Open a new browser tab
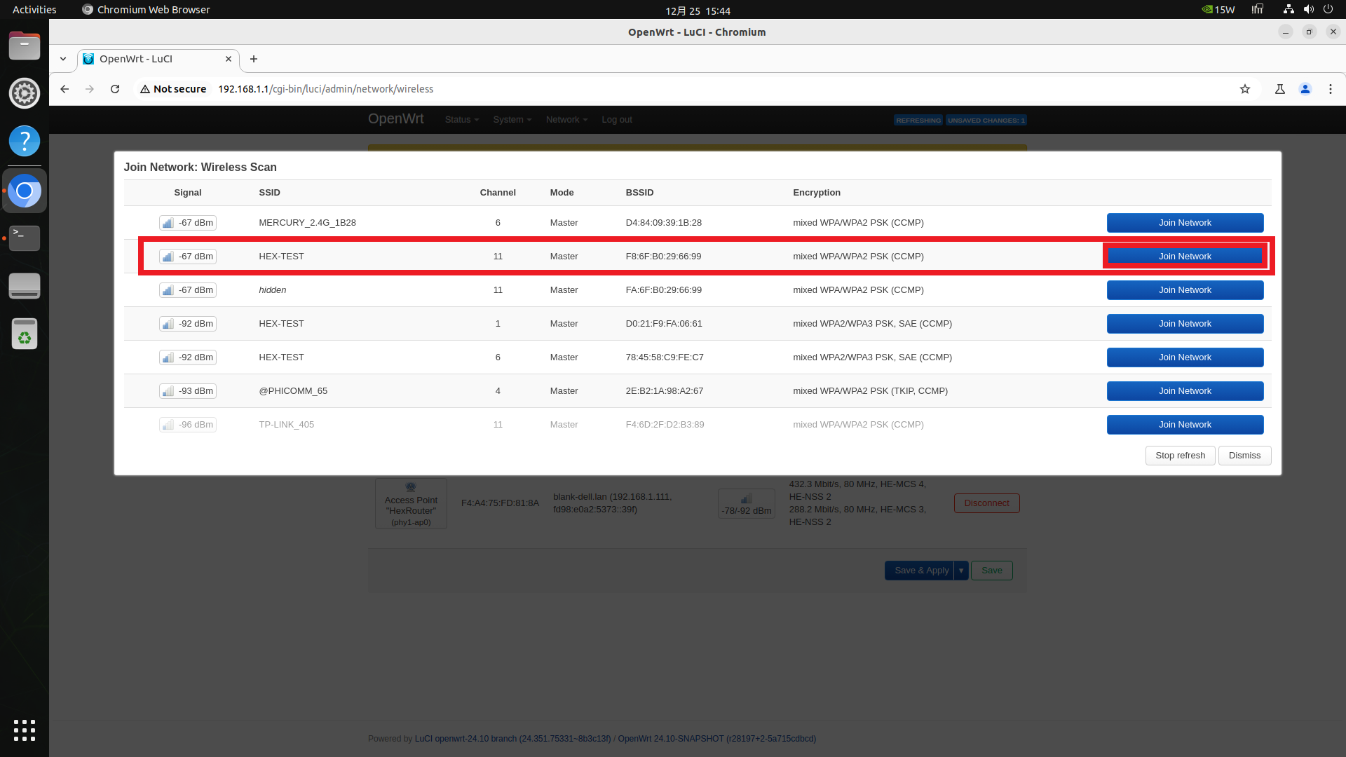The height and width of the screenshot is (757, 1346). tap(254, 59)
